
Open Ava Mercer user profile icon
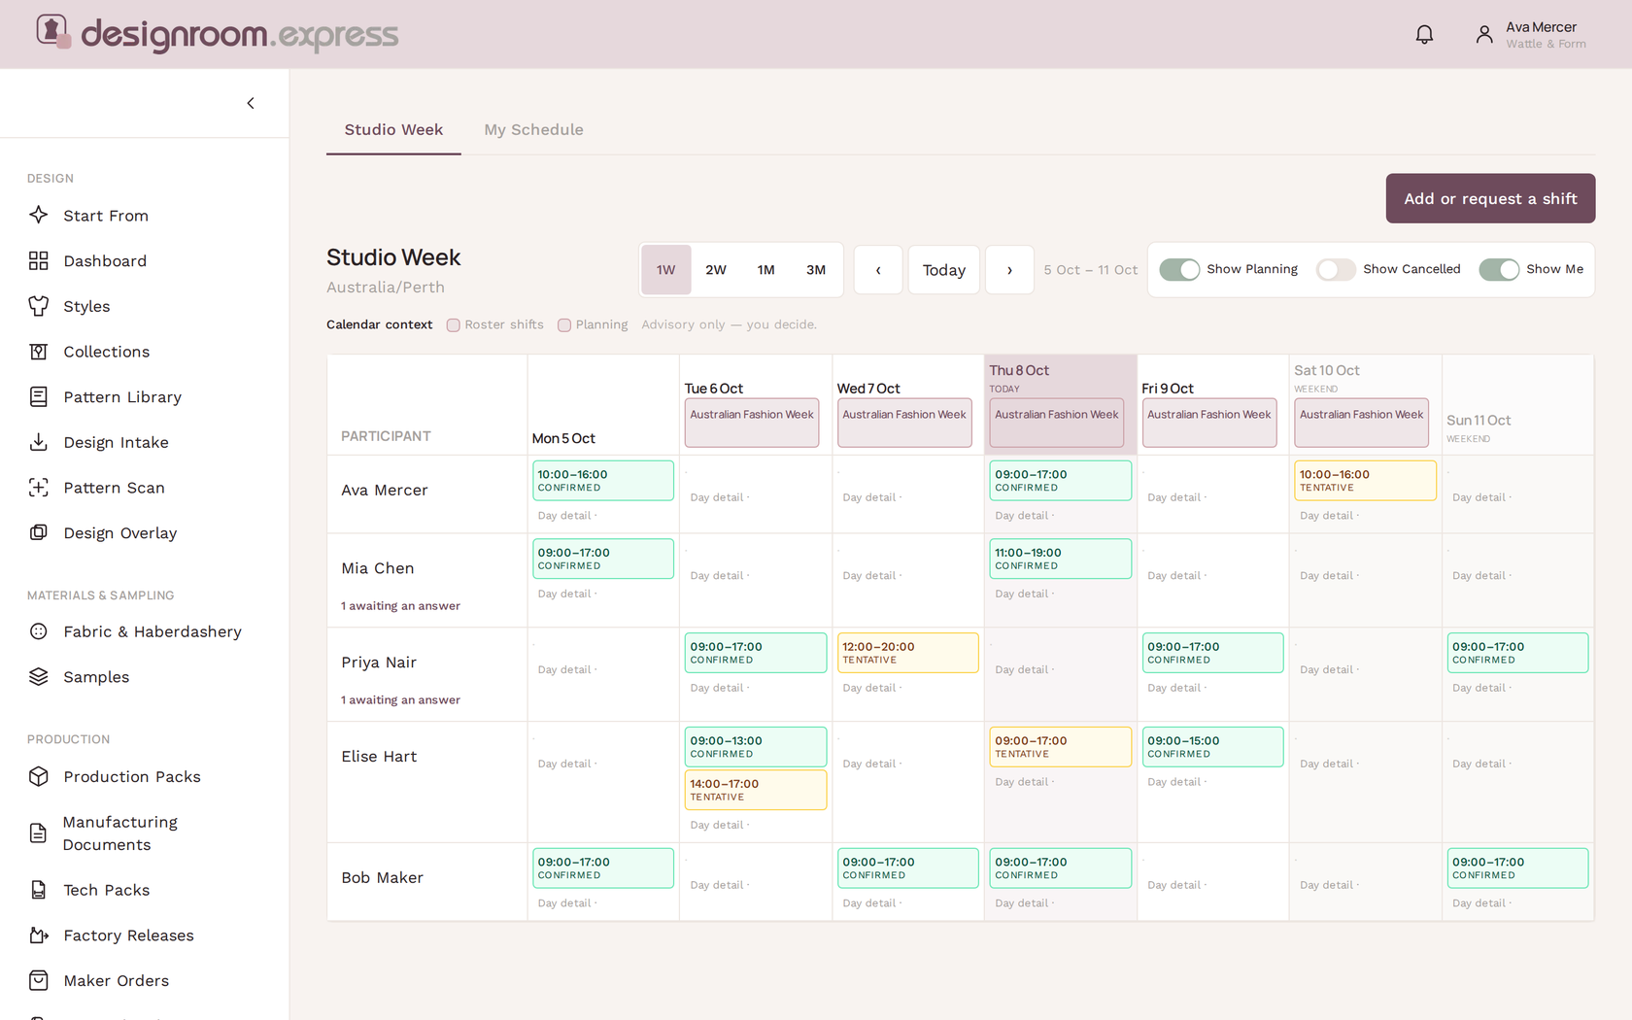tap(1484, 35)
